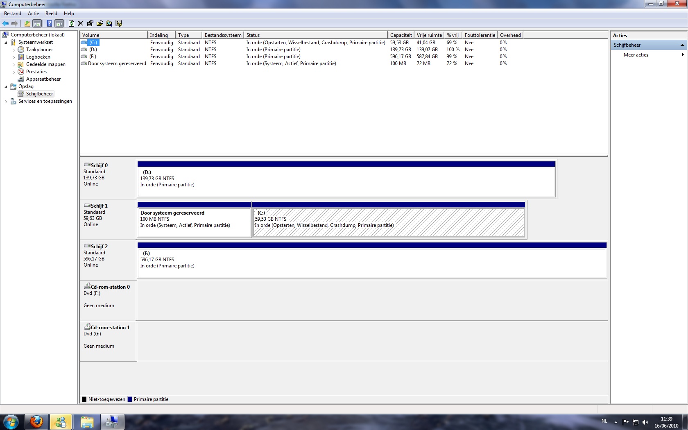
Task: Click the Properties toolbar icon
Action: (x=90, y=23)
